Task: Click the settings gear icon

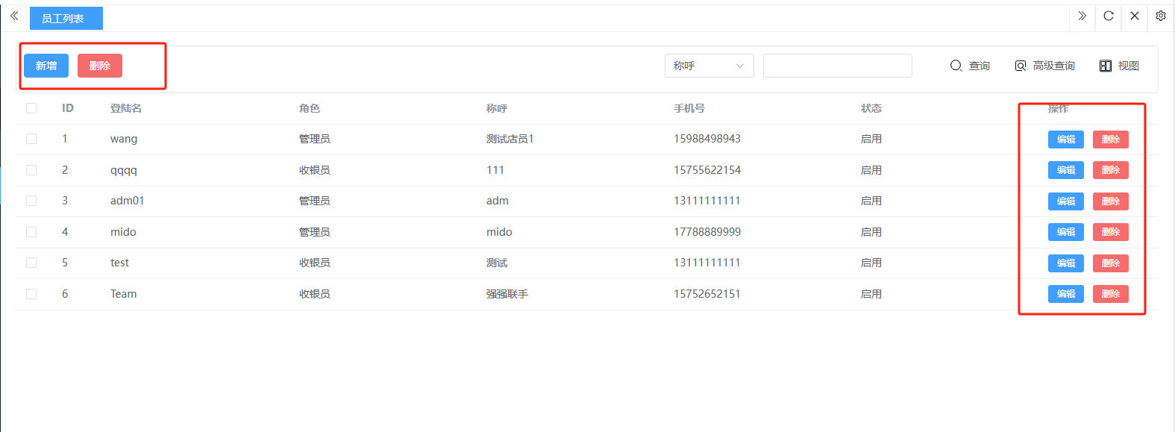Action: tap(1161, 16)
